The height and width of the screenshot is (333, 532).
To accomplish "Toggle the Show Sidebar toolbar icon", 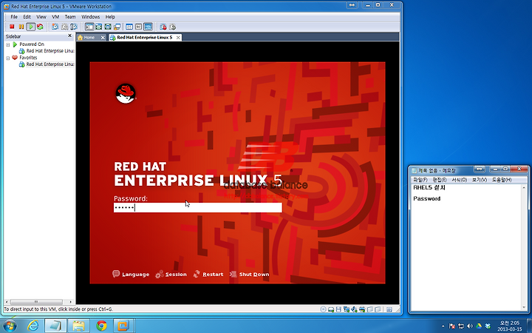I will 89,27.
